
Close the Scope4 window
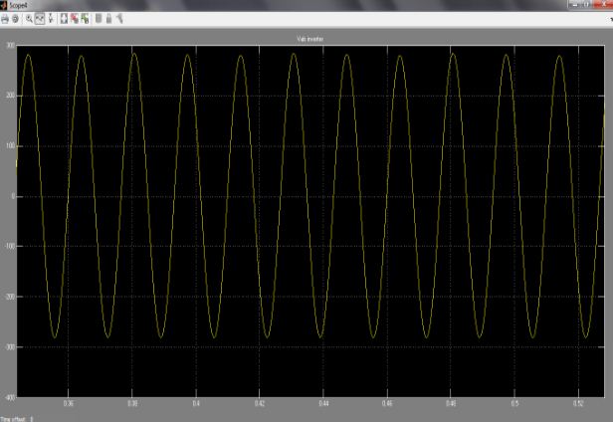(x=604, y=4)
